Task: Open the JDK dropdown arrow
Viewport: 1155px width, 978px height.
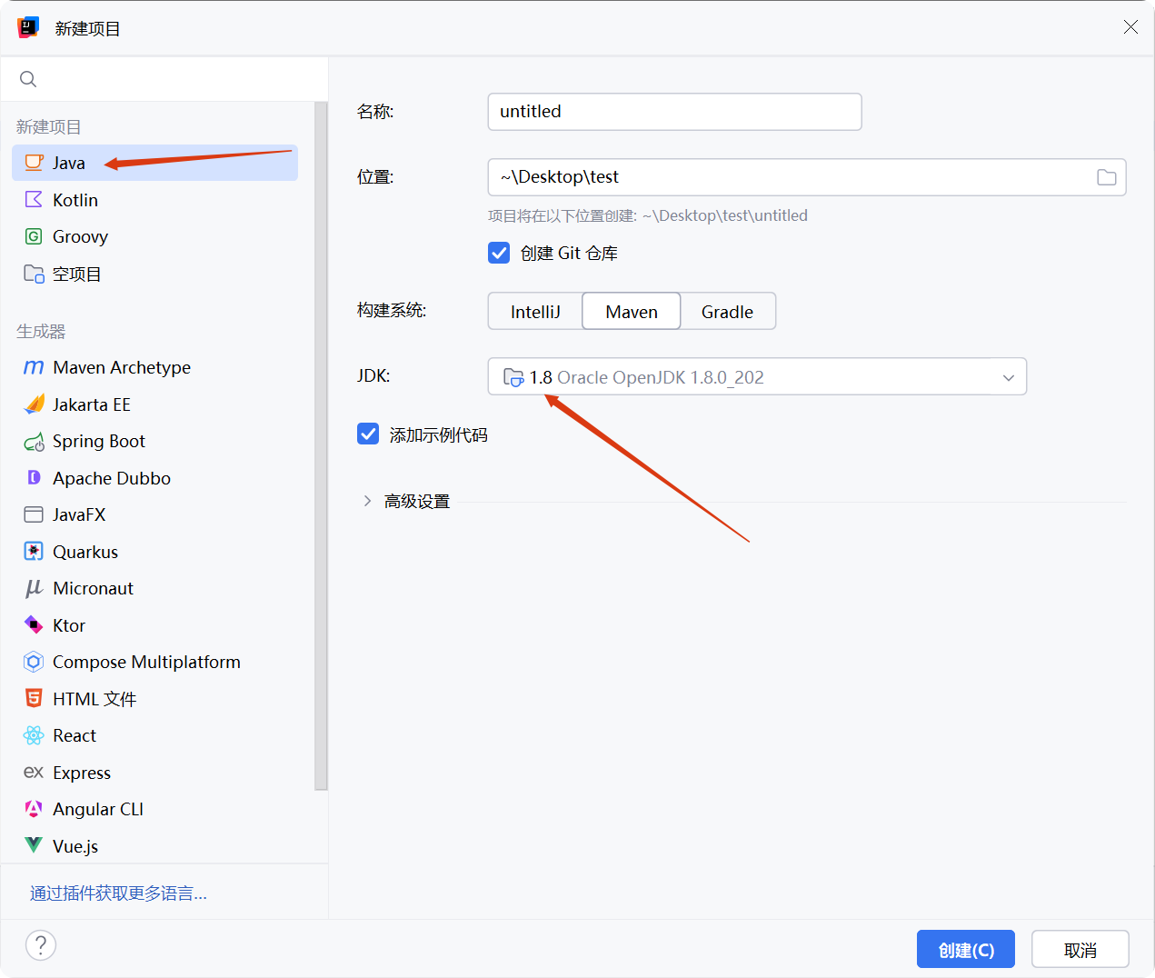Action: (x=1008, y=377)
